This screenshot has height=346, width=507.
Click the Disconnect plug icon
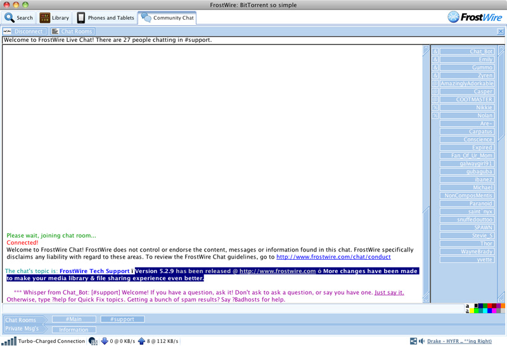[x=7, y=31]
